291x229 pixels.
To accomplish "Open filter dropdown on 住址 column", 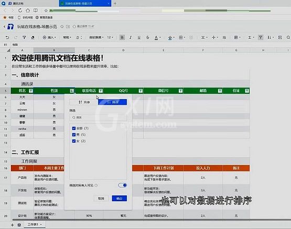I will [x=247, y=91].
